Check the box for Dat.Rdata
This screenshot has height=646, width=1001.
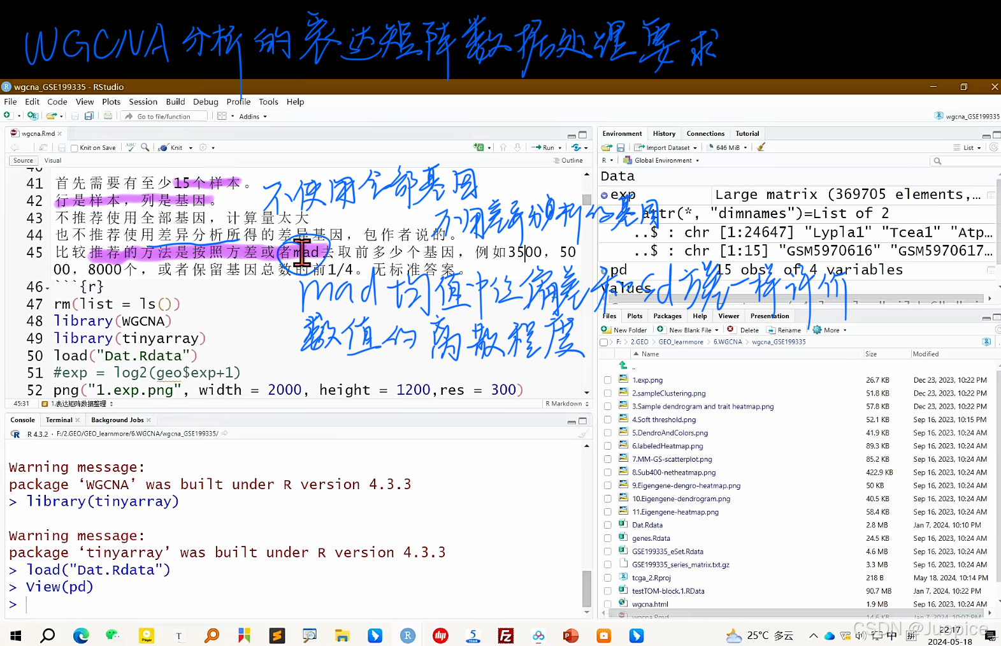[x=608, y=525]
